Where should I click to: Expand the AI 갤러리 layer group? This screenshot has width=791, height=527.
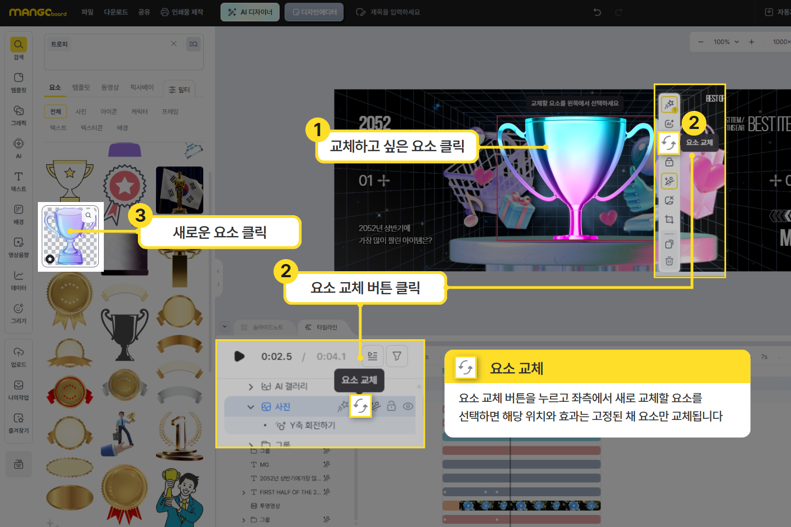point(251,387)
